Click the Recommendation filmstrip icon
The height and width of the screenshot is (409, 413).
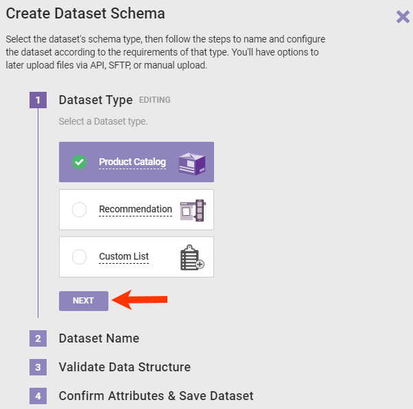(192, 210)
